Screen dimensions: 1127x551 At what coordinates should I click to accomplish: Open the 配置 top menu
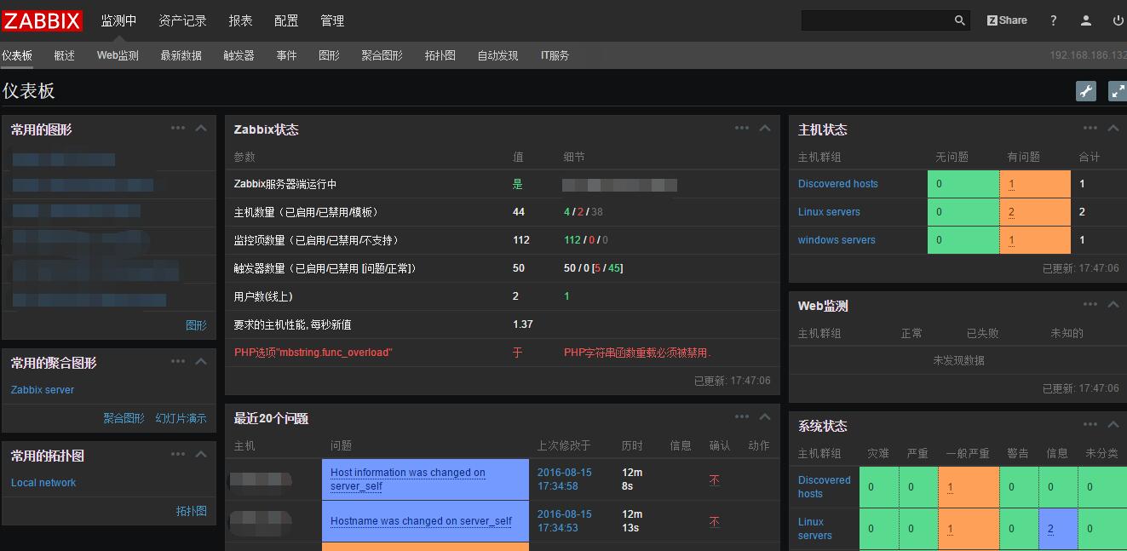pyautogui.click(x=286, y=20)
